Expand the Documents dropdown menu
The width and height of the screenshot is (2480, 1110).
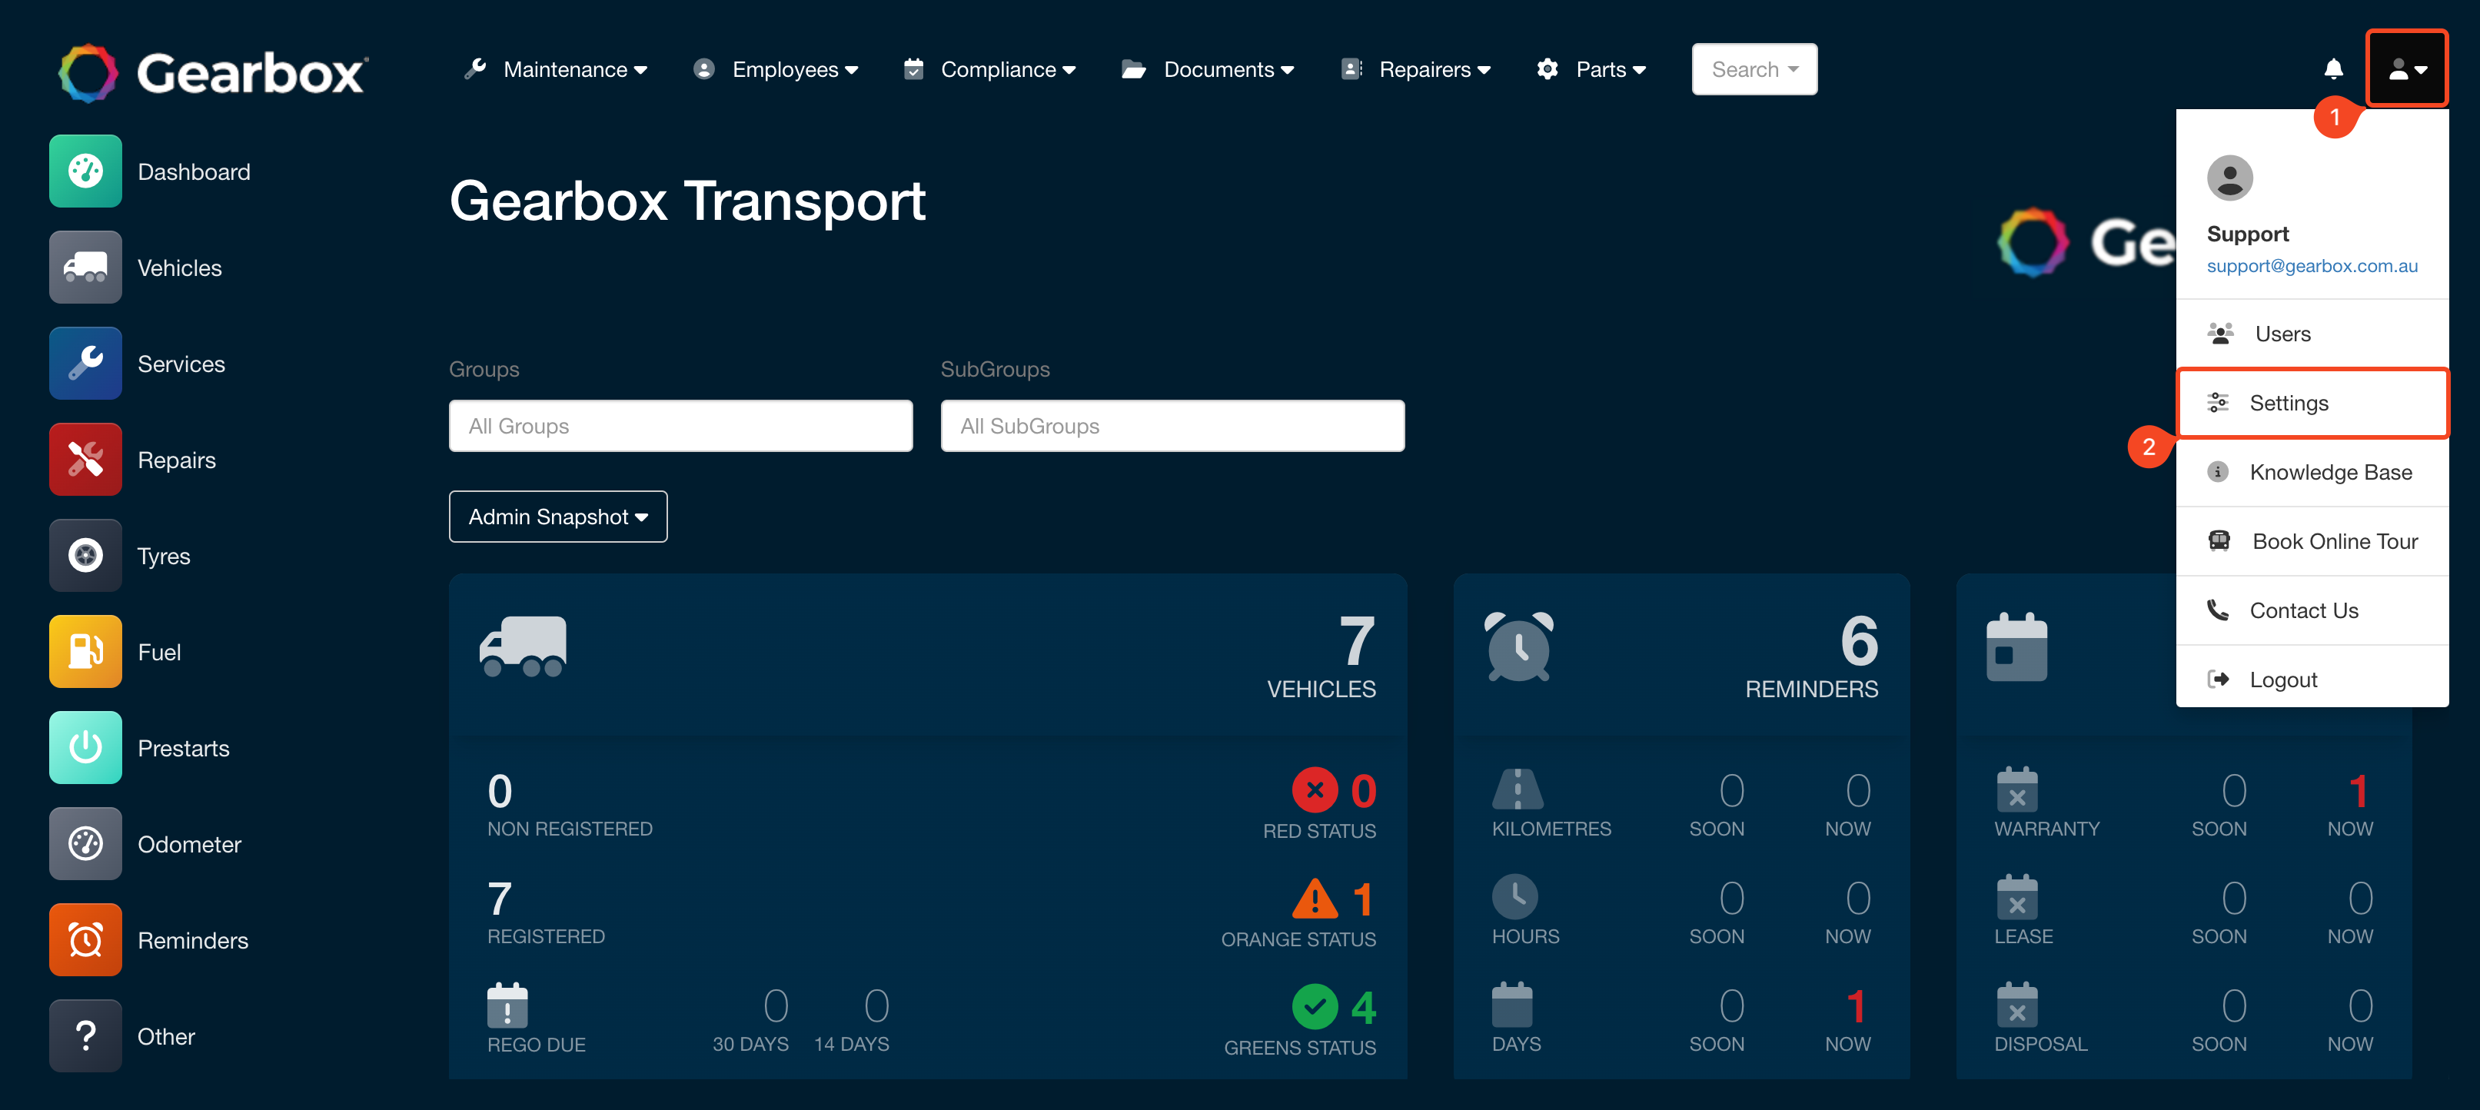tap(1207, 69)
